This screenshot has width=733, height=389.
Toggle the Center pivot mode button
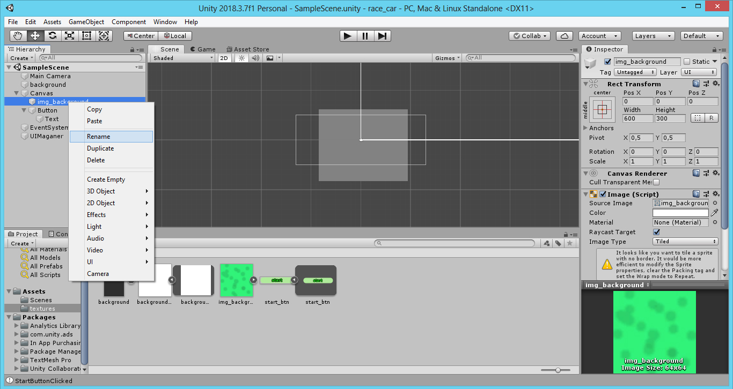140,36
